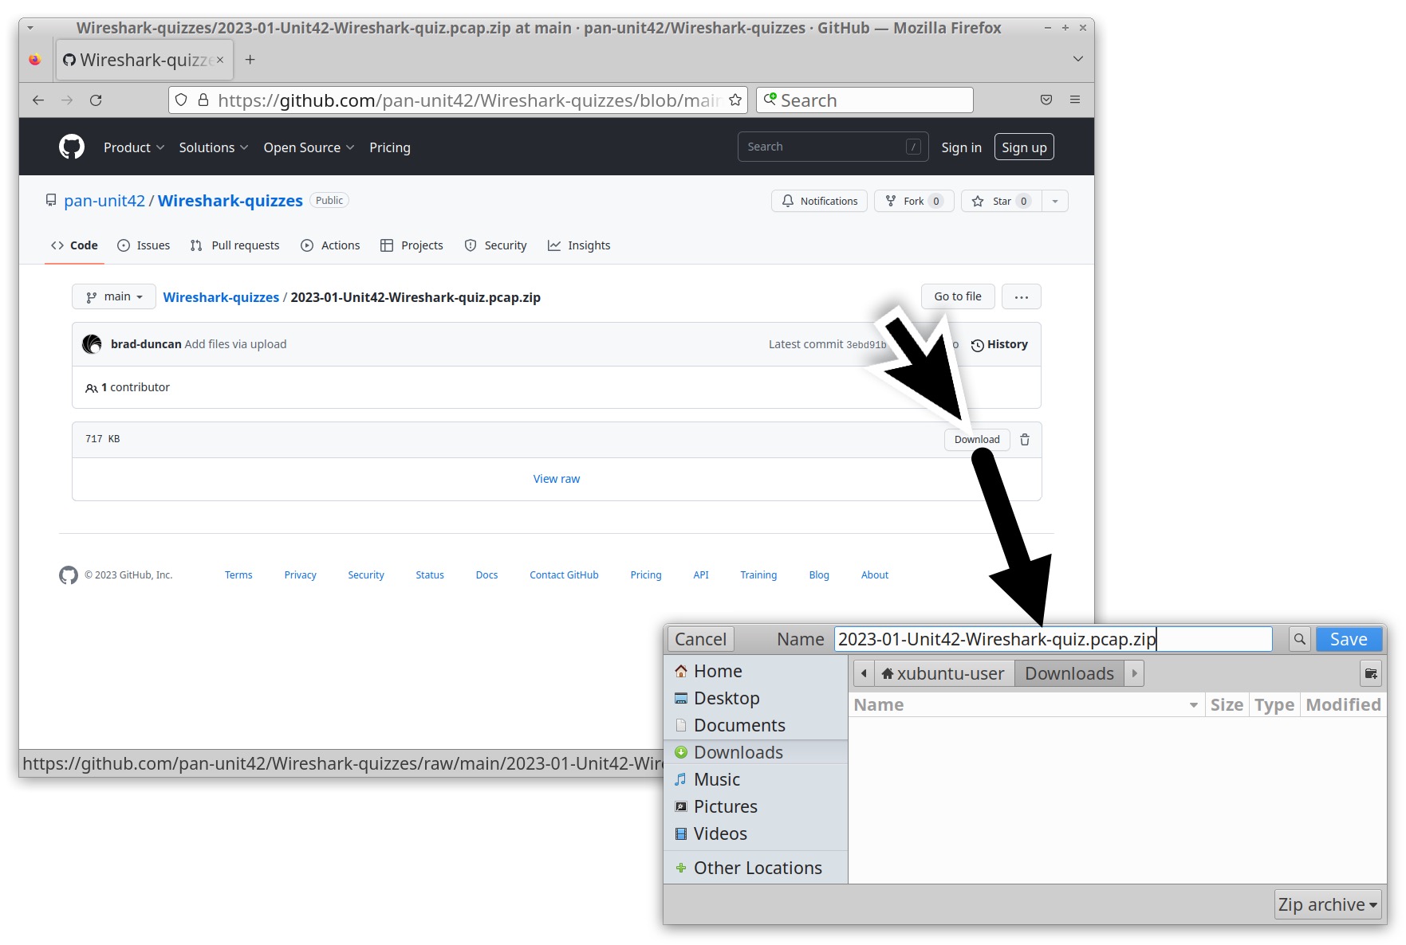Click shield tracking protection icon
Image resolution: width=1406 pixels, height=945 pixels.
[x=181, y=100]
